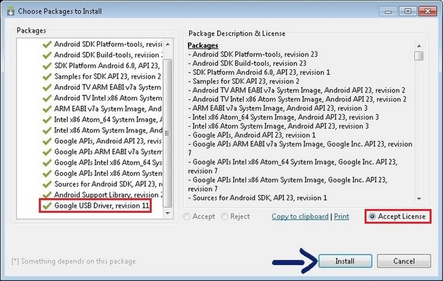Click the green checkmark beside Android SDK Platform-tools

click(47, 45)
